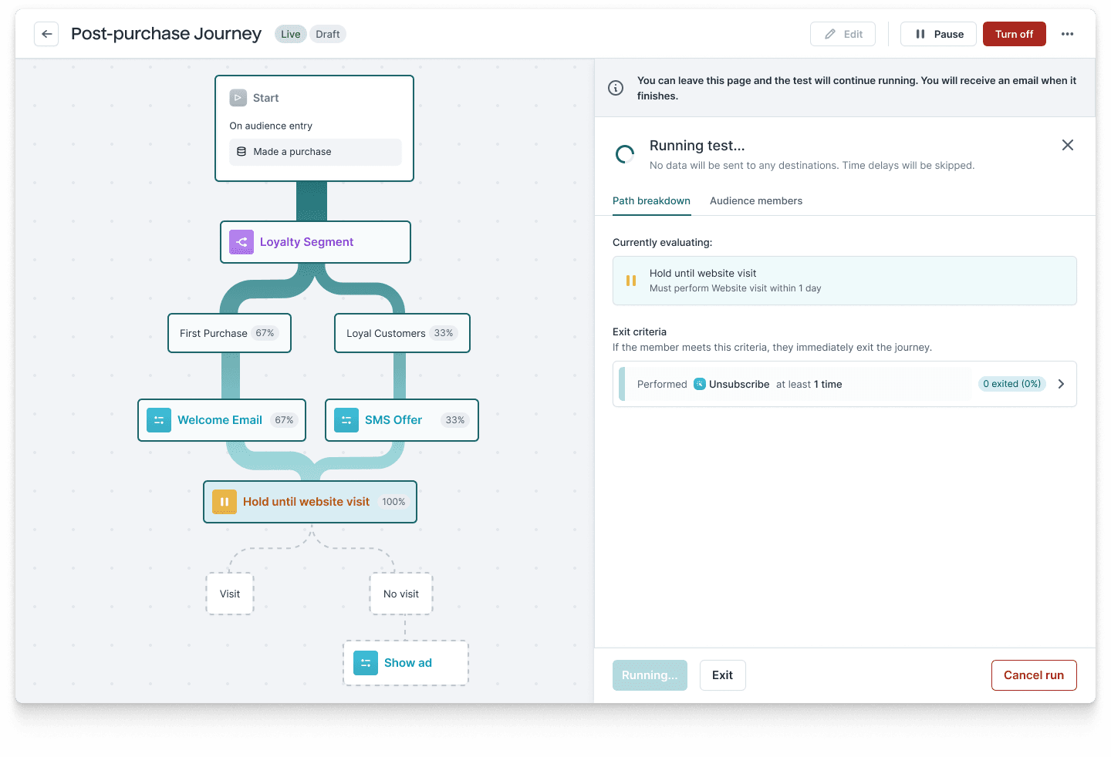Select the Made a purchase audience chip
This screenshot has height=757, width=1111.
[315, 152]
